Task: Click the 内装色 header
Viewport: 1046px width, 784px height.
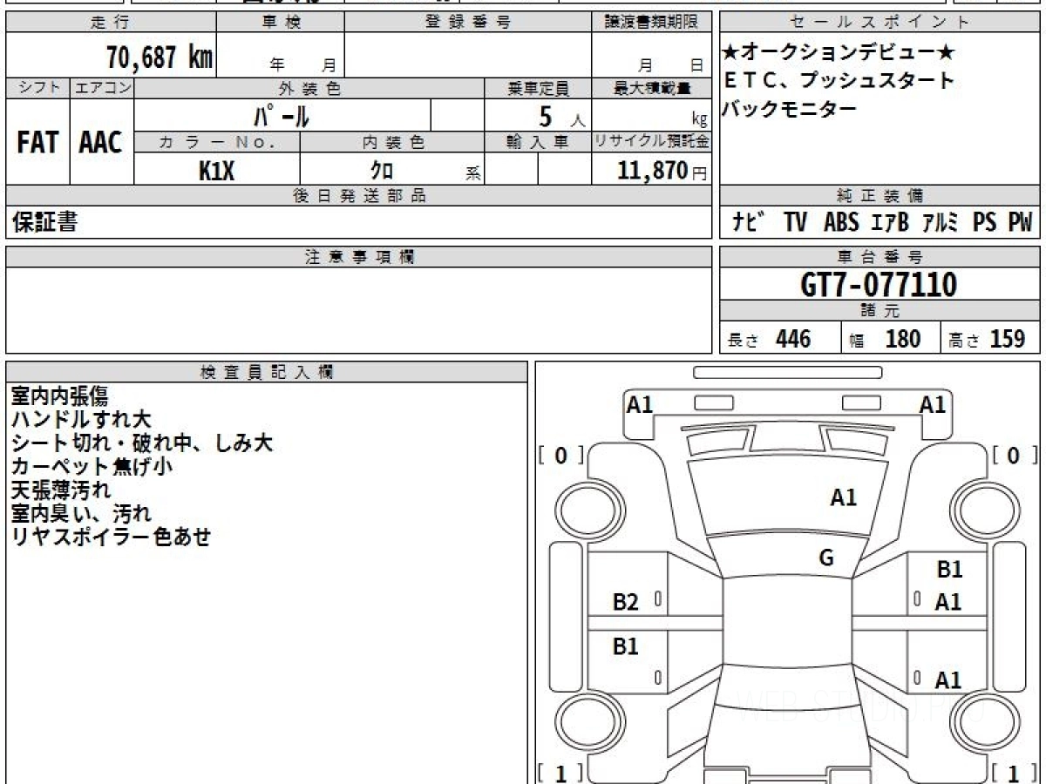Action: tap(392, 142)
